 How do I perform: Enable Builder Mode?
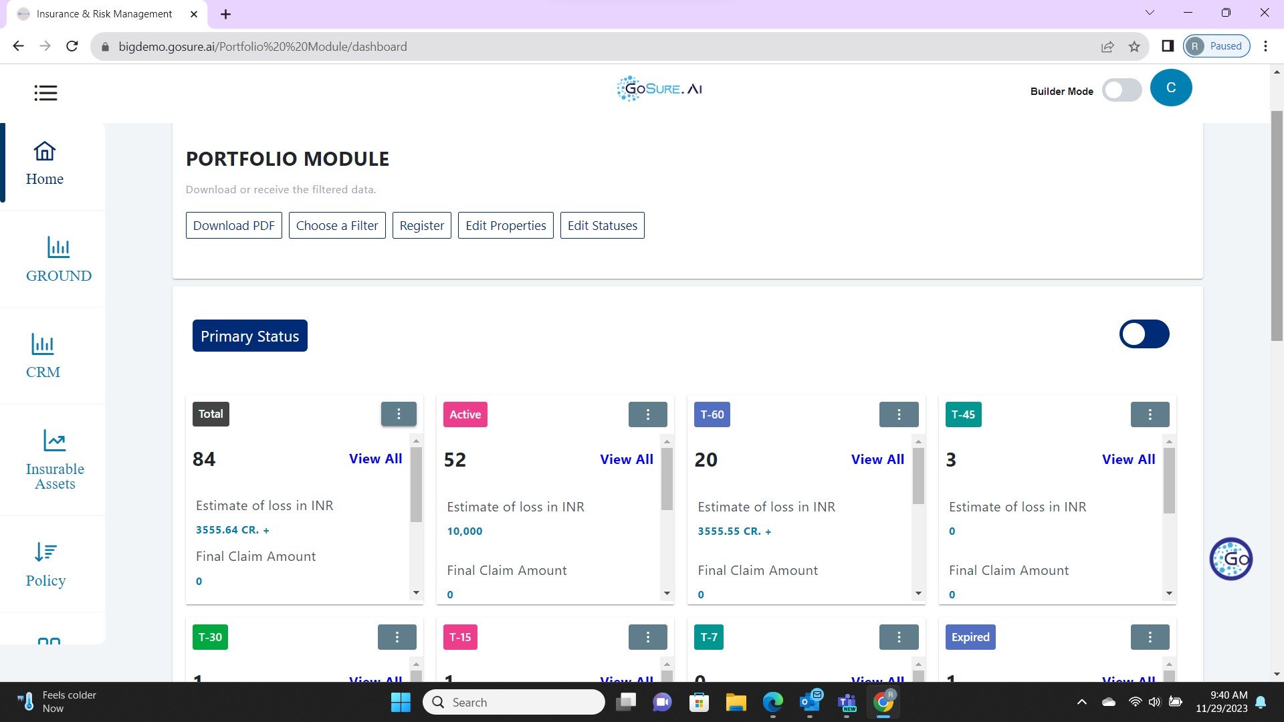tap(1122, 90)
